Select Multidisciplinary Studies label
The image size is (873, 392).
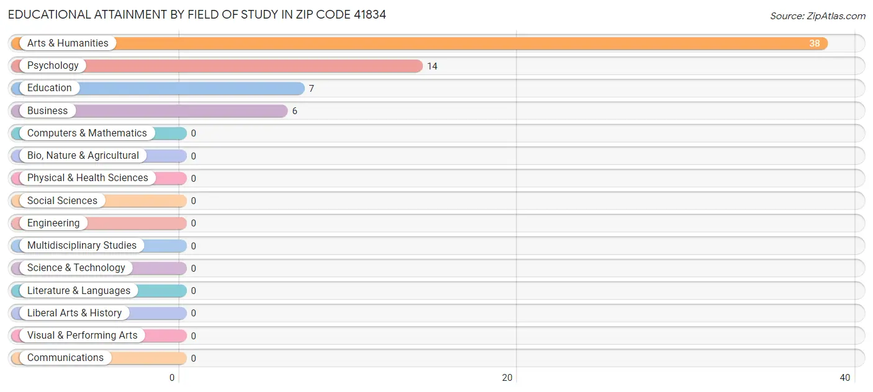82,246
